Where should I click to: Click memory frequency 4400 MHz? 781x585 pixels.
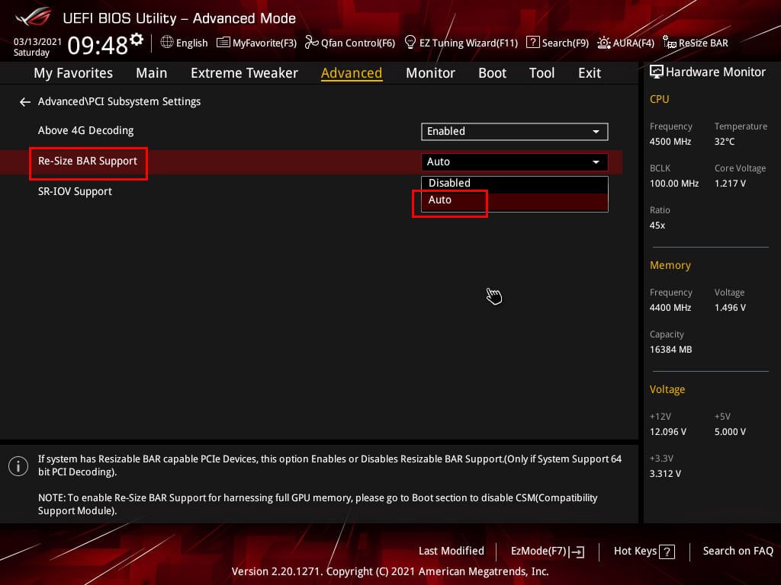[670, 308]
